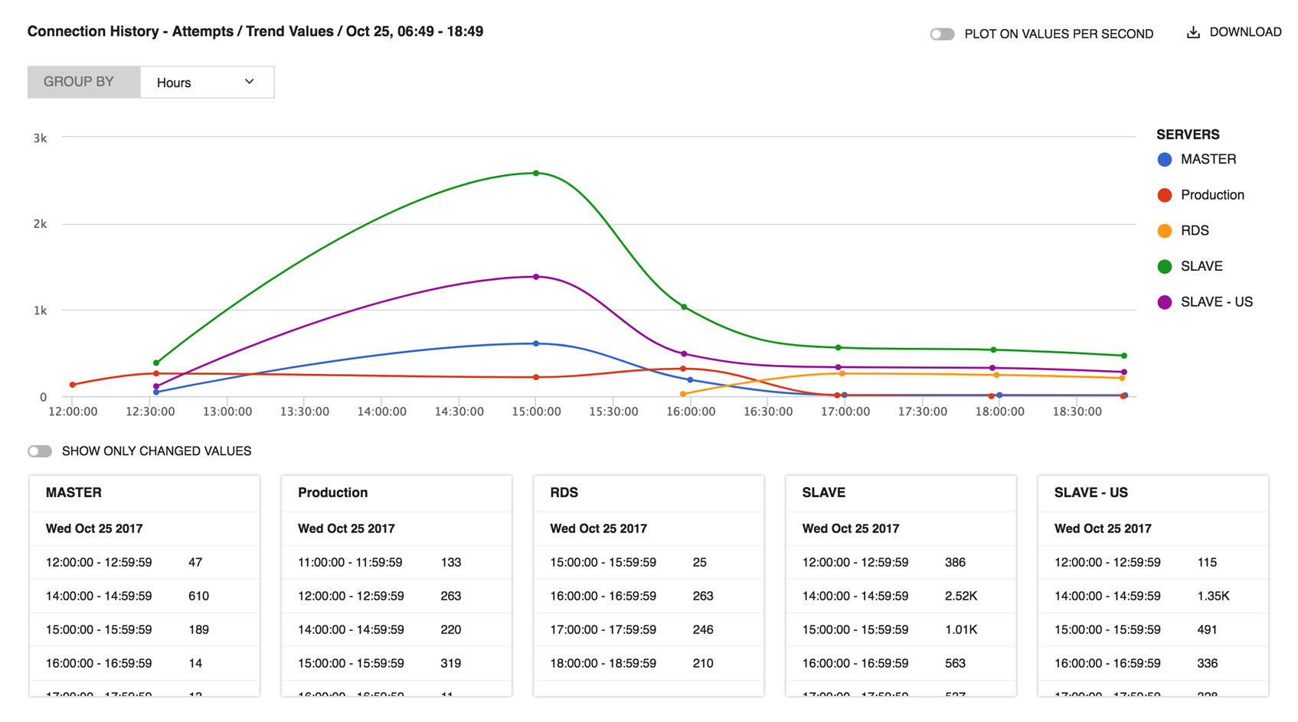Click MASTER data point at 15:00
This screenshot has height=722, width=1298.
(536, 343)
